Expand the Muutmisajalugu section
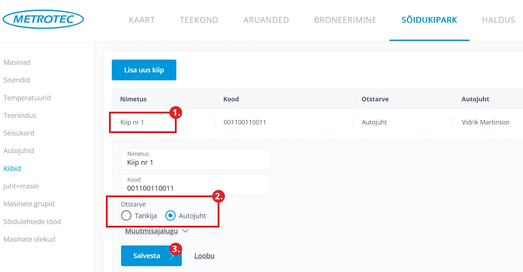 pos(156,231)
